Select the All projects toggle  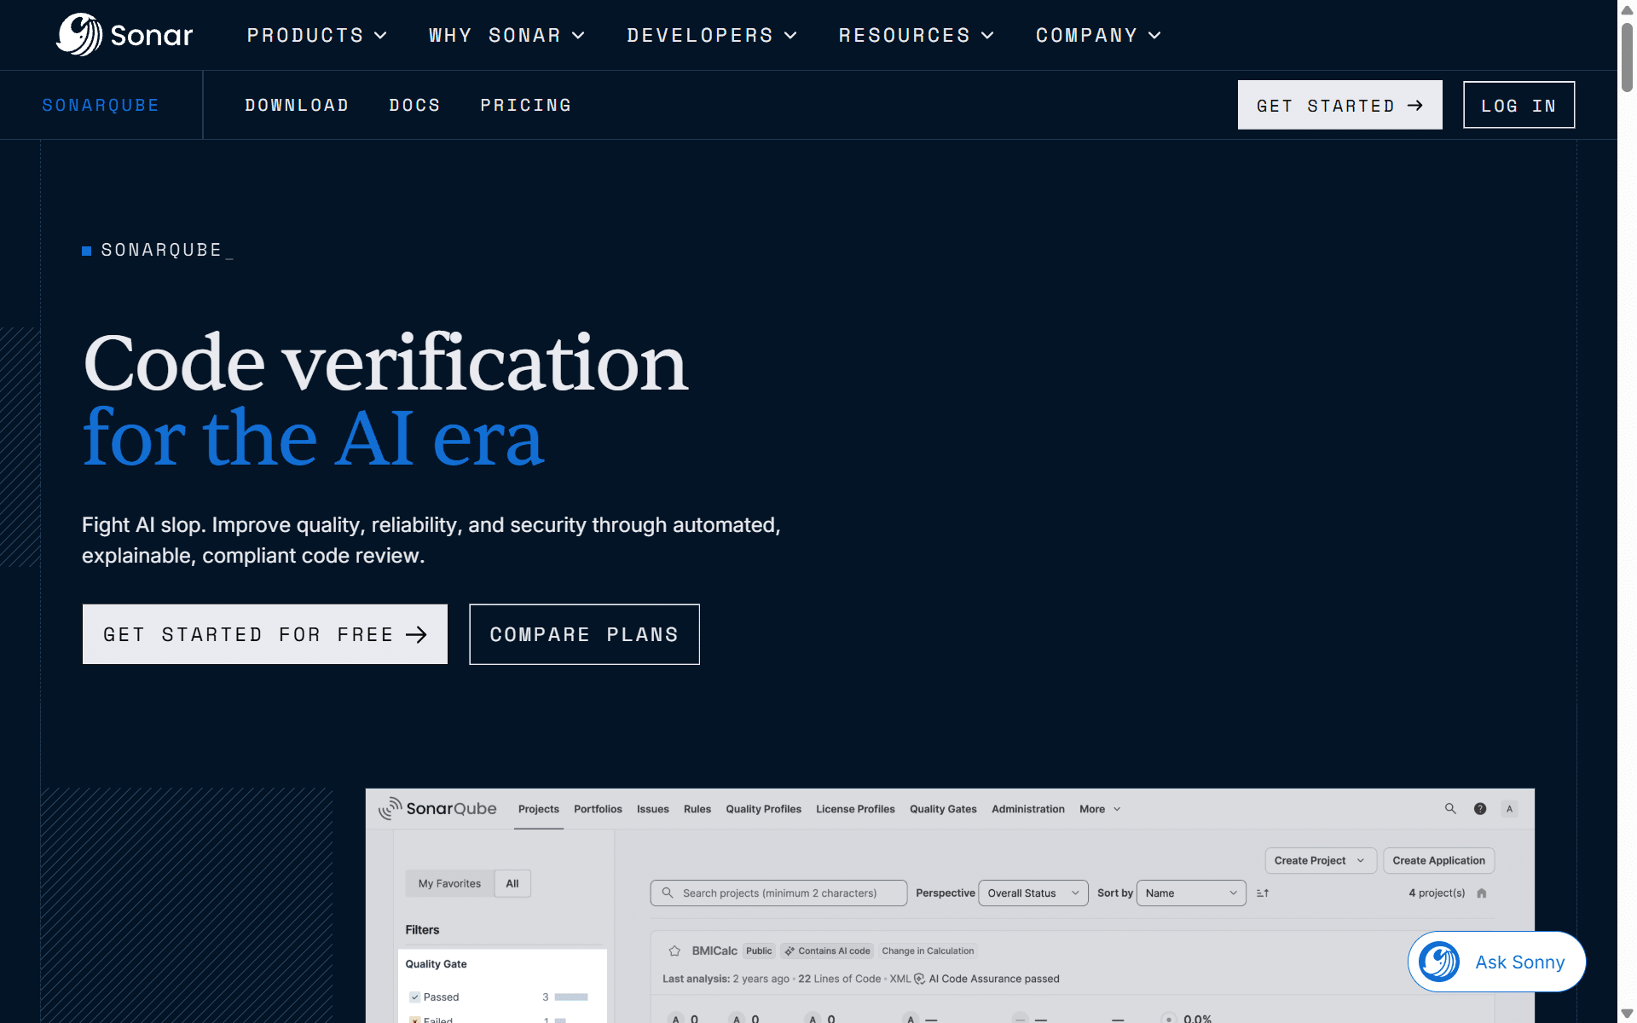pyautogui.click(x=512, y=883)
